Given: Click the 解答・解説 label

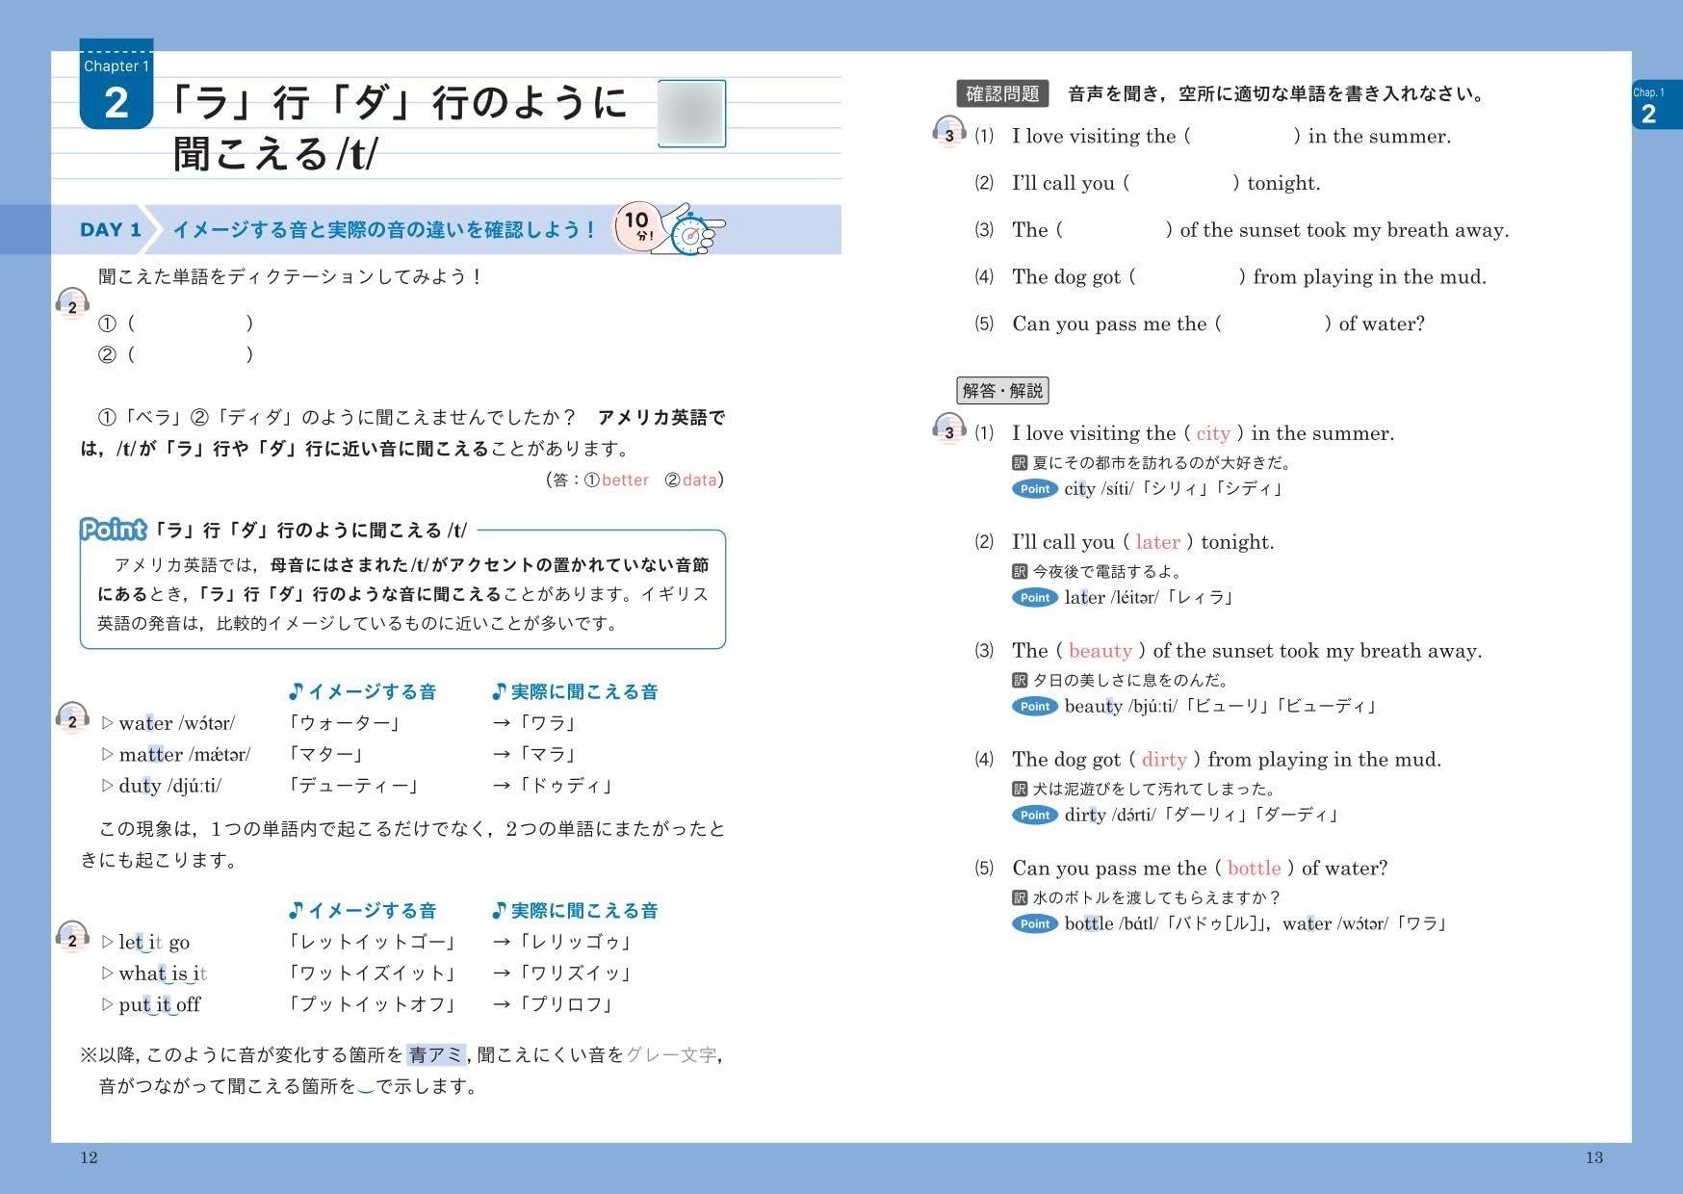Looking at the screenshot, I should tap(1002, 390).
